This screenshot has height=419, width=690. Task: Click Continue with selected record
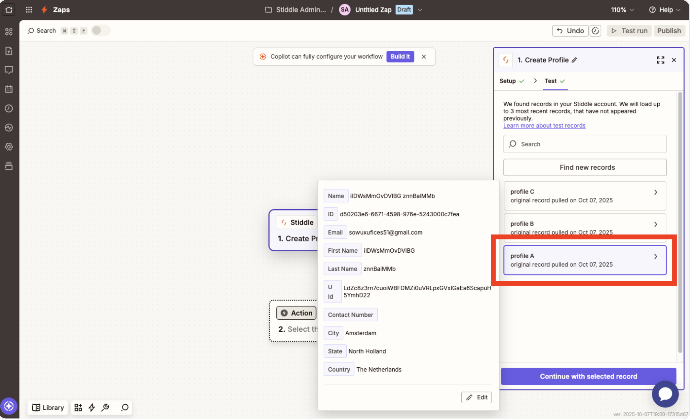coord(588,376)
